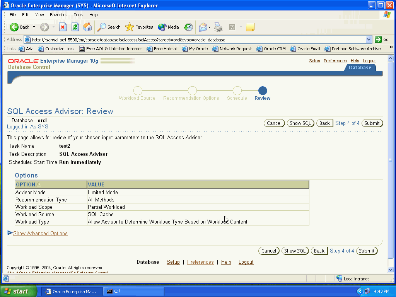This screenshot has height=297, width=396.
Task: Open the address bar dropdown arrow
Action: (x=369, y=39)
